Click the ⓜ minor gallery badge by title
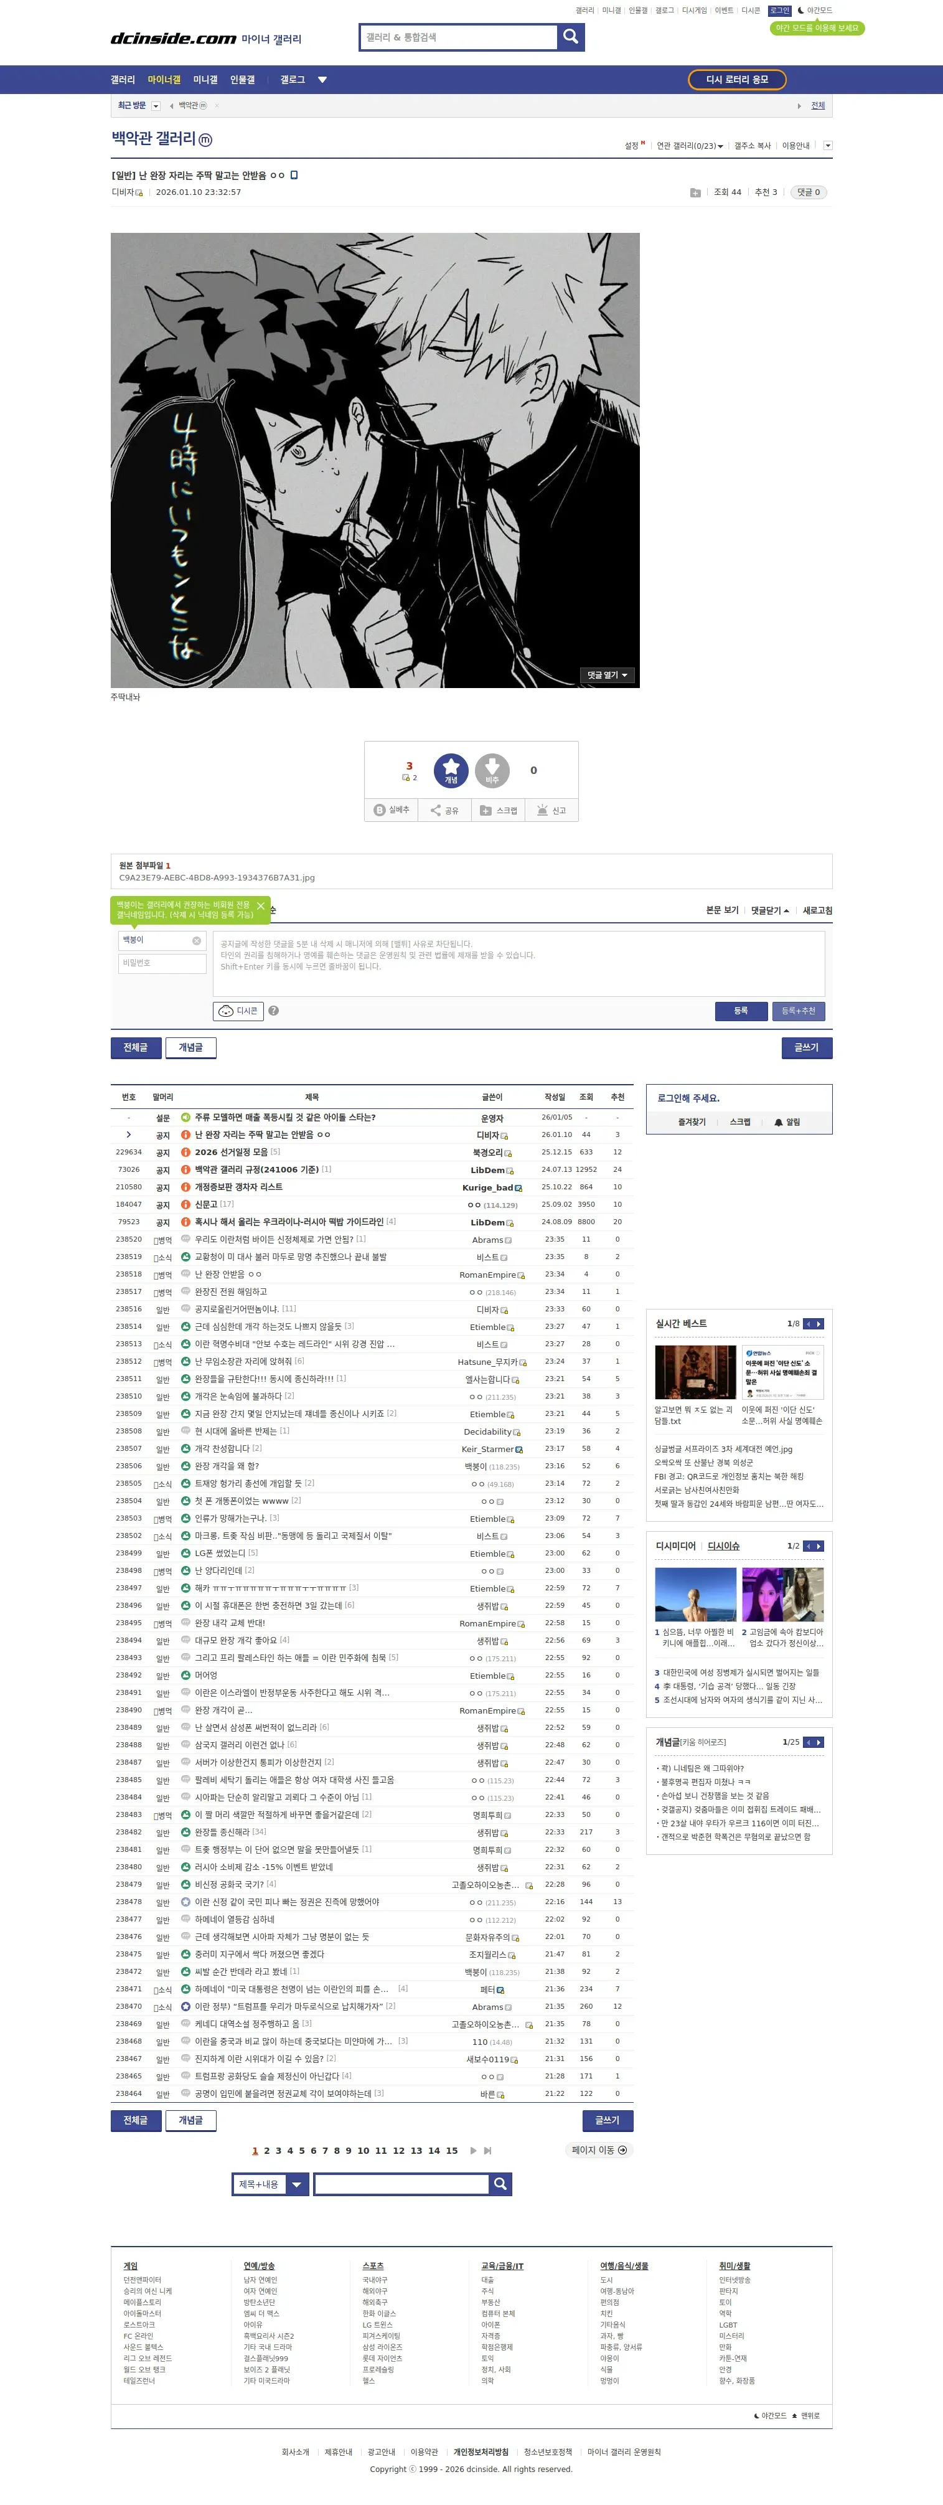The width and height of the screenshot is (943, 2505). [x=205, y=140]
